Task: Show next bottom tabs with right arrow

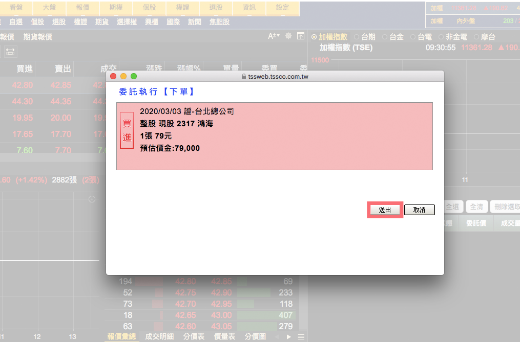Action: [289, 337]
